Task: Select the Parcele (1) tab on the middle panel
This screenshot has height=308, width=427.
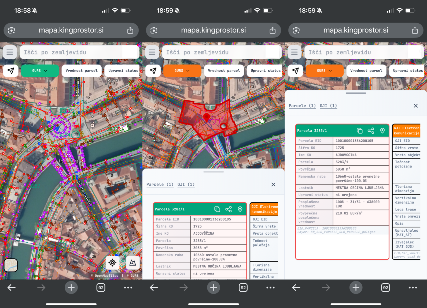Action: click(160, 185)
